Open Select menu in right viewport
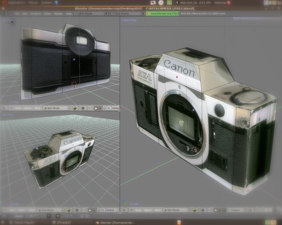 (x=148, y=210)
